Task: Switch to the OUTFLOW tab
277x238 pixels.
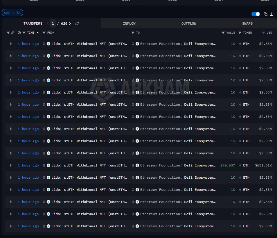Action: point(189,23)
